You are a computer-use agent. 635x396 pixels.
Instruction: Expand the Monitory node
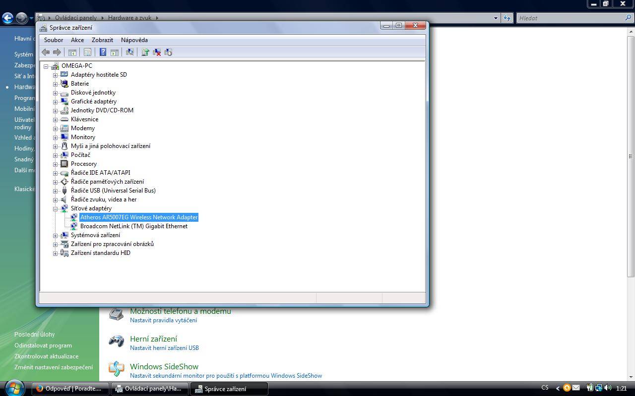click(x=56, y=137)
